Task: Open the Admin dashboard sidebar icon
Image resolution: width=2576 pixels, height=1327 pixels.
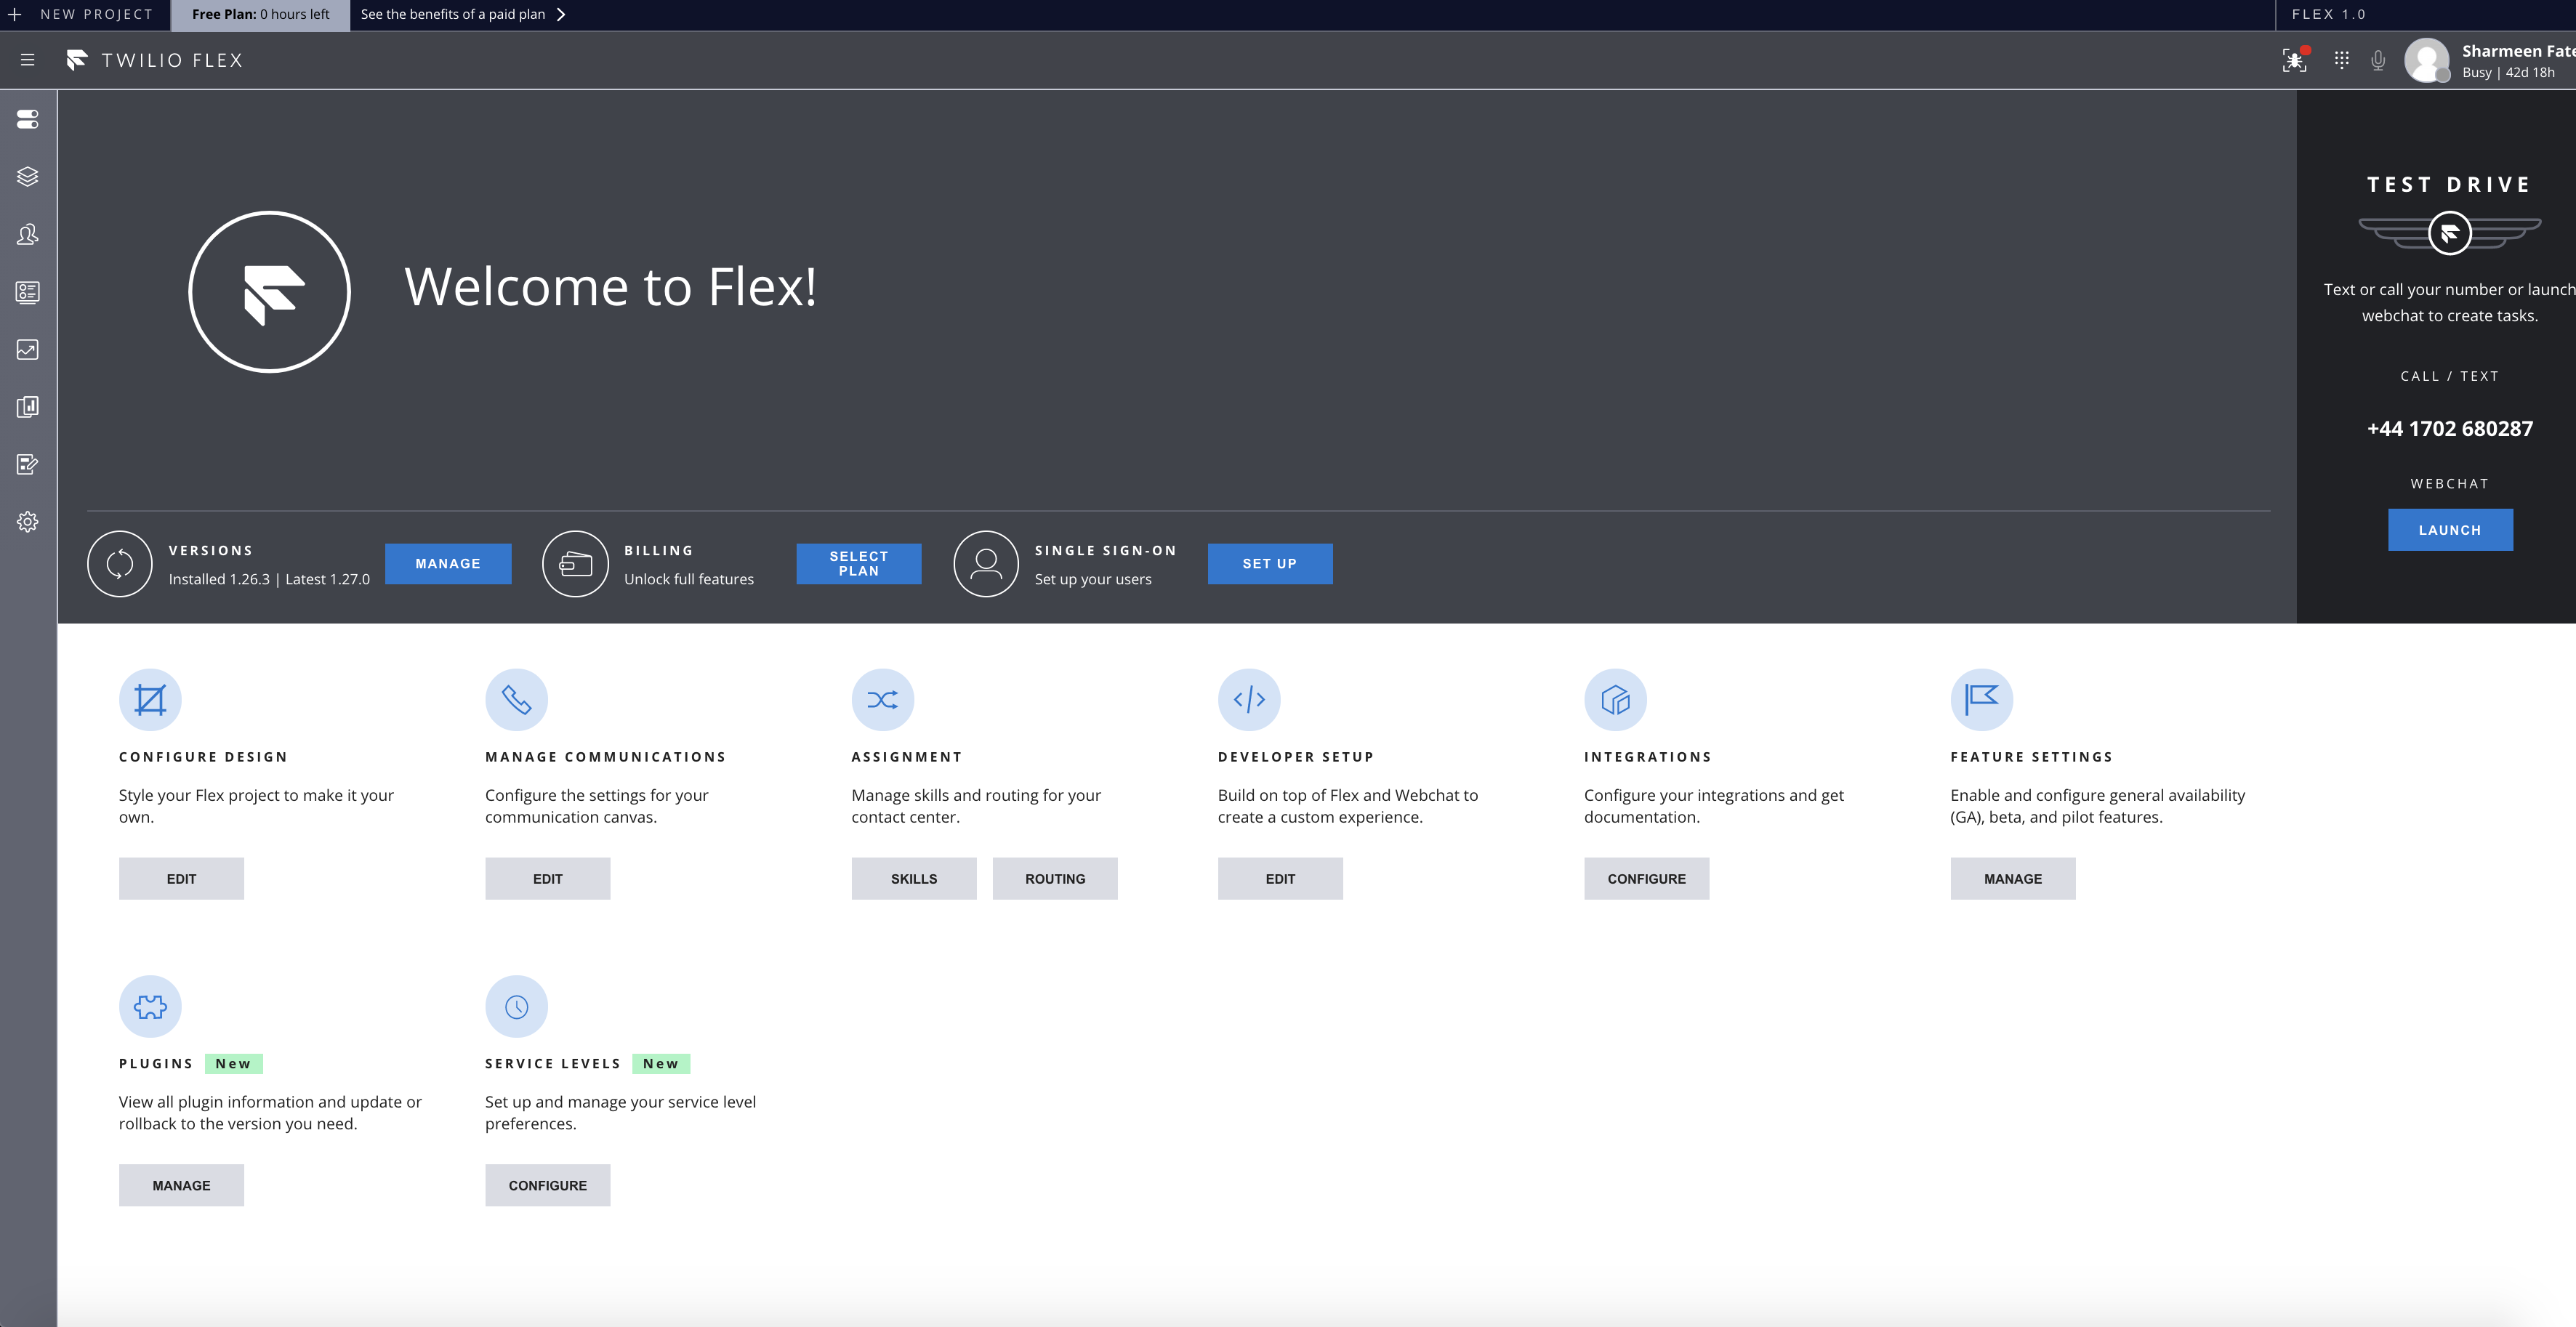Action: 28,119
